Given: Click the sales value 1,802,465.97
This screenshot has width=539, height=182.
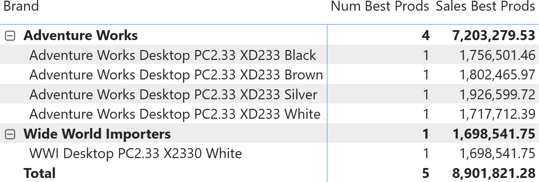Looking at the screenshot, I should tap(497, 75).
